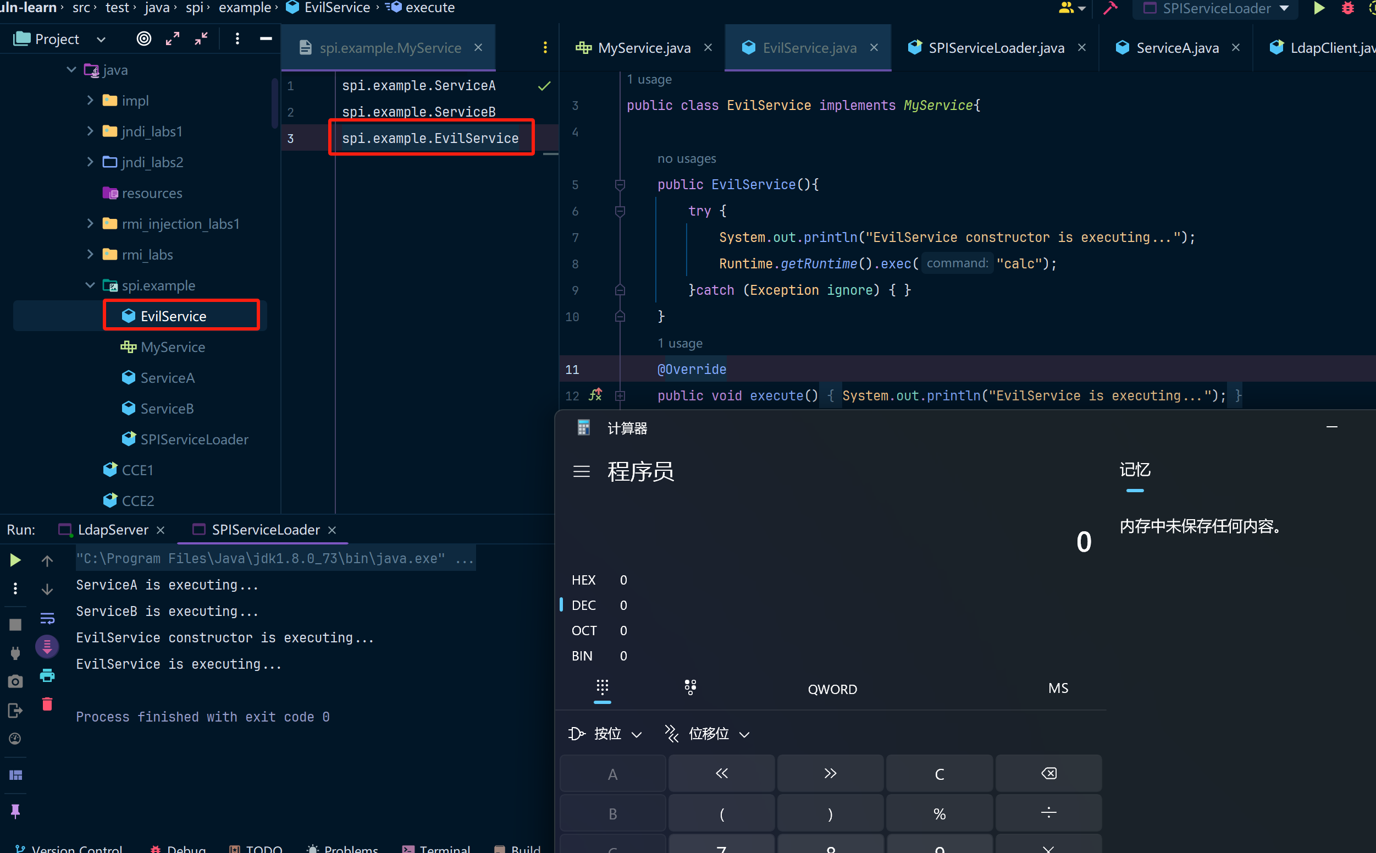Click the camera thread dump icon
This screenshot has width=1376, height=853.
pos(15,681)
